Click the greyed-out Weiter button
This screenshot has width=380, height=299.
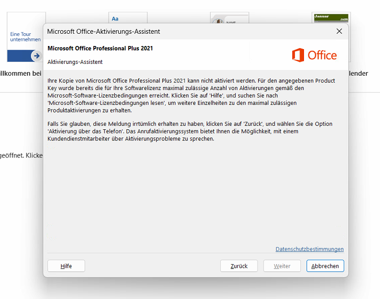tap(282, 266)
